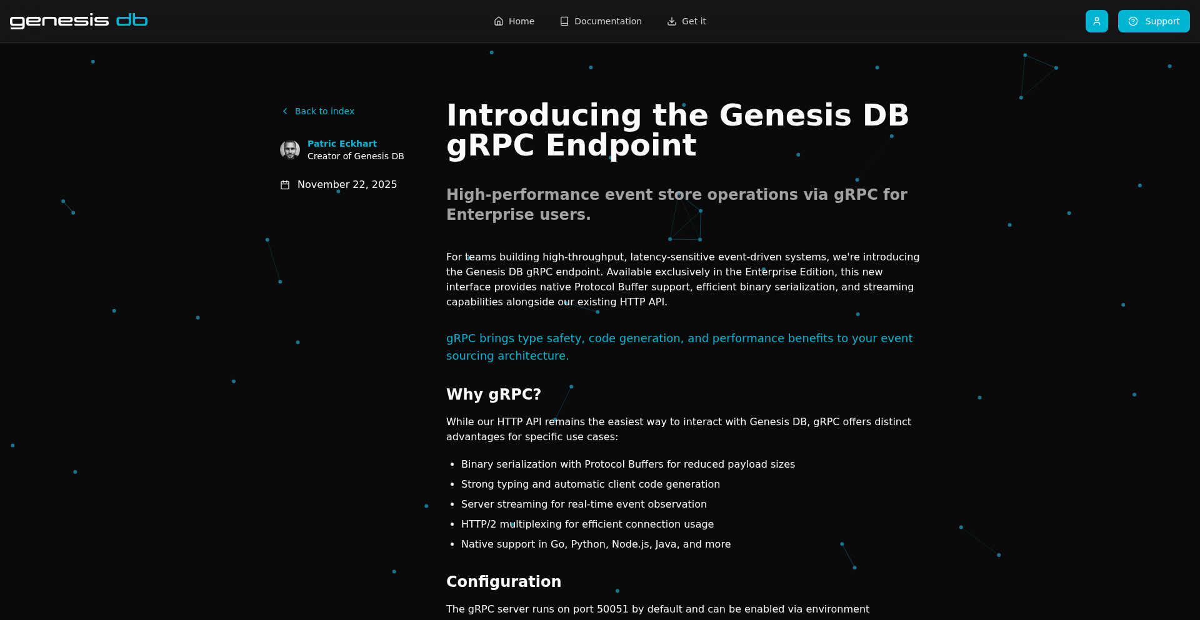Click the Why gRPC? section heading

coord(494,394)
